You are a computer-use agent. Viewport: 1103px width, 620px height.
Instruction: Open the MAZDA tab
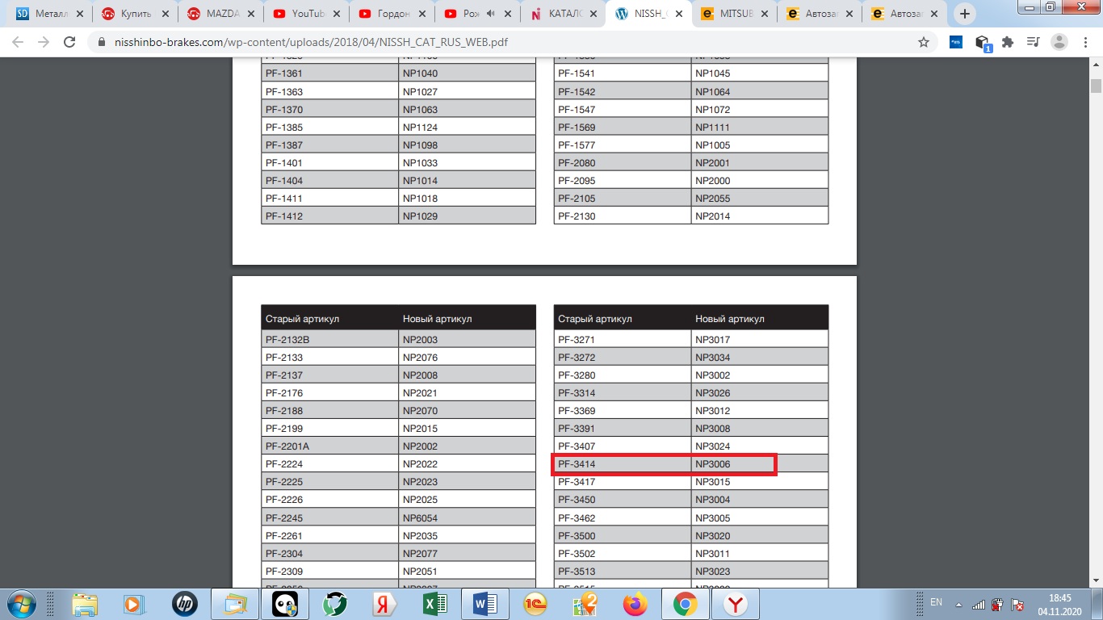[x=218, y=14]
